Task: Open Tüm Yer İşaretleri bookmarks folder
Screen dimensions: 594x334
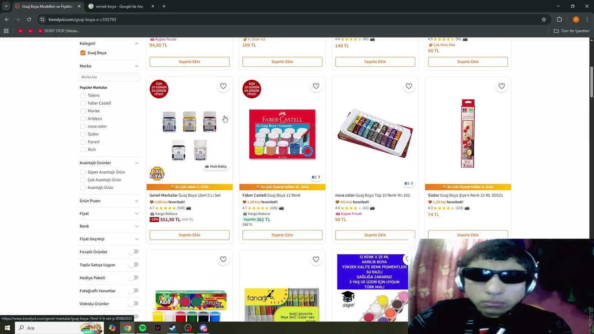Action: click(x=572, y=31)
